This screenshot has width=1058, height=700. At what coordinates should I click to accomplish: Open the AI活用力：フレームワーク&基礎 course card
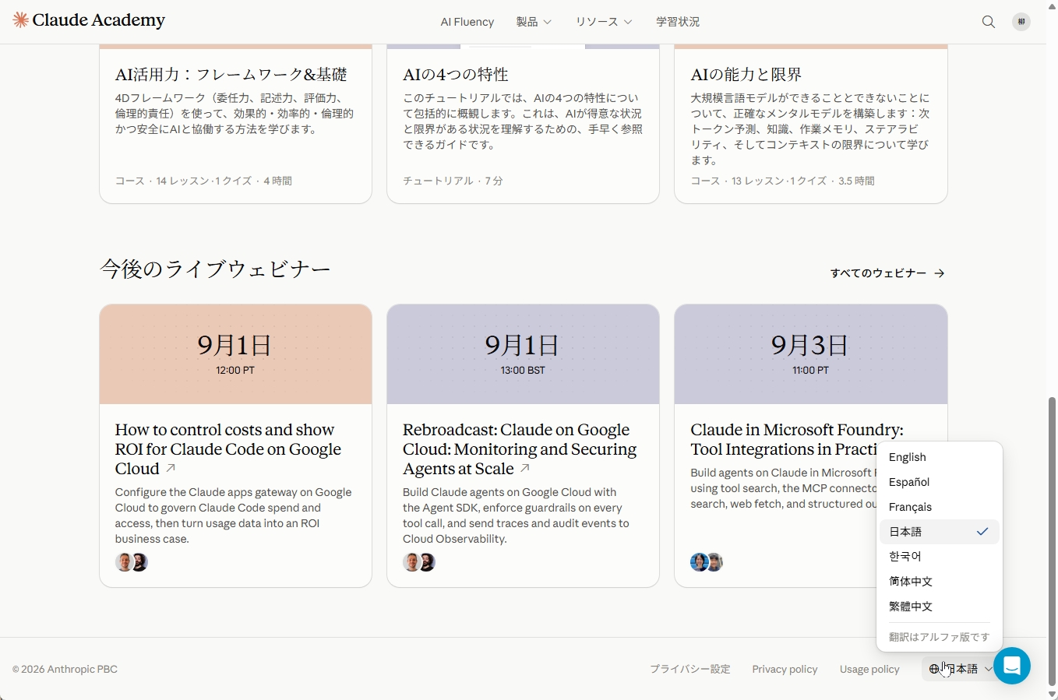235,124
